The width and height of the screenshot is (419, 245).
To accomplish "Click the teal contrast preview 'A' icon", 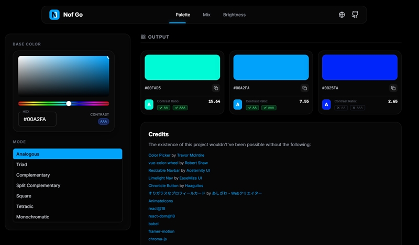I will point(149,104).
